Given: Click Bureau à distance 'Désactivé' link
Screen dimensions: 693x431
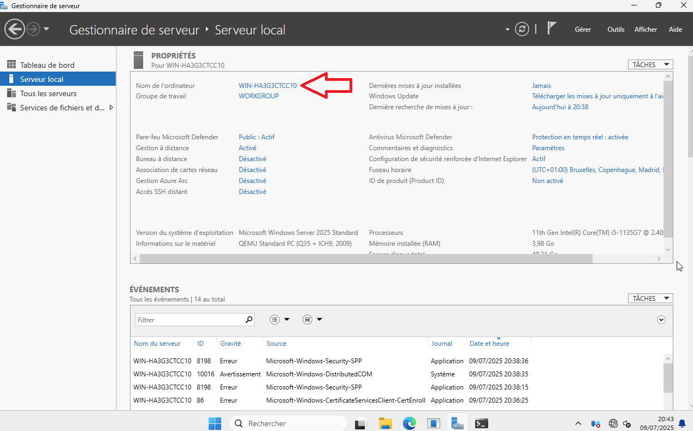Looking at the screenshot, I should [x=252, y=159].
